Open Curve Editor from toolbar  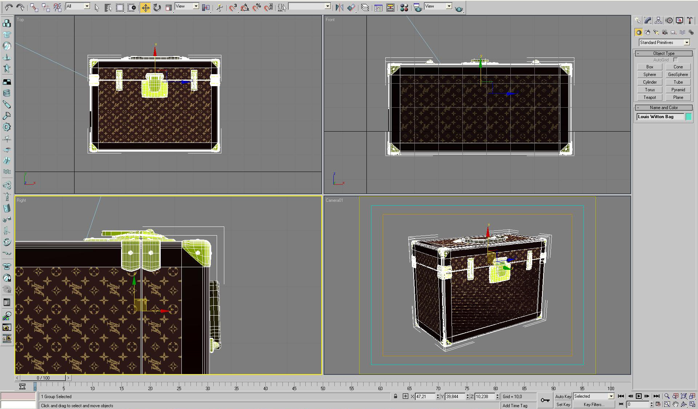(378, 7)
